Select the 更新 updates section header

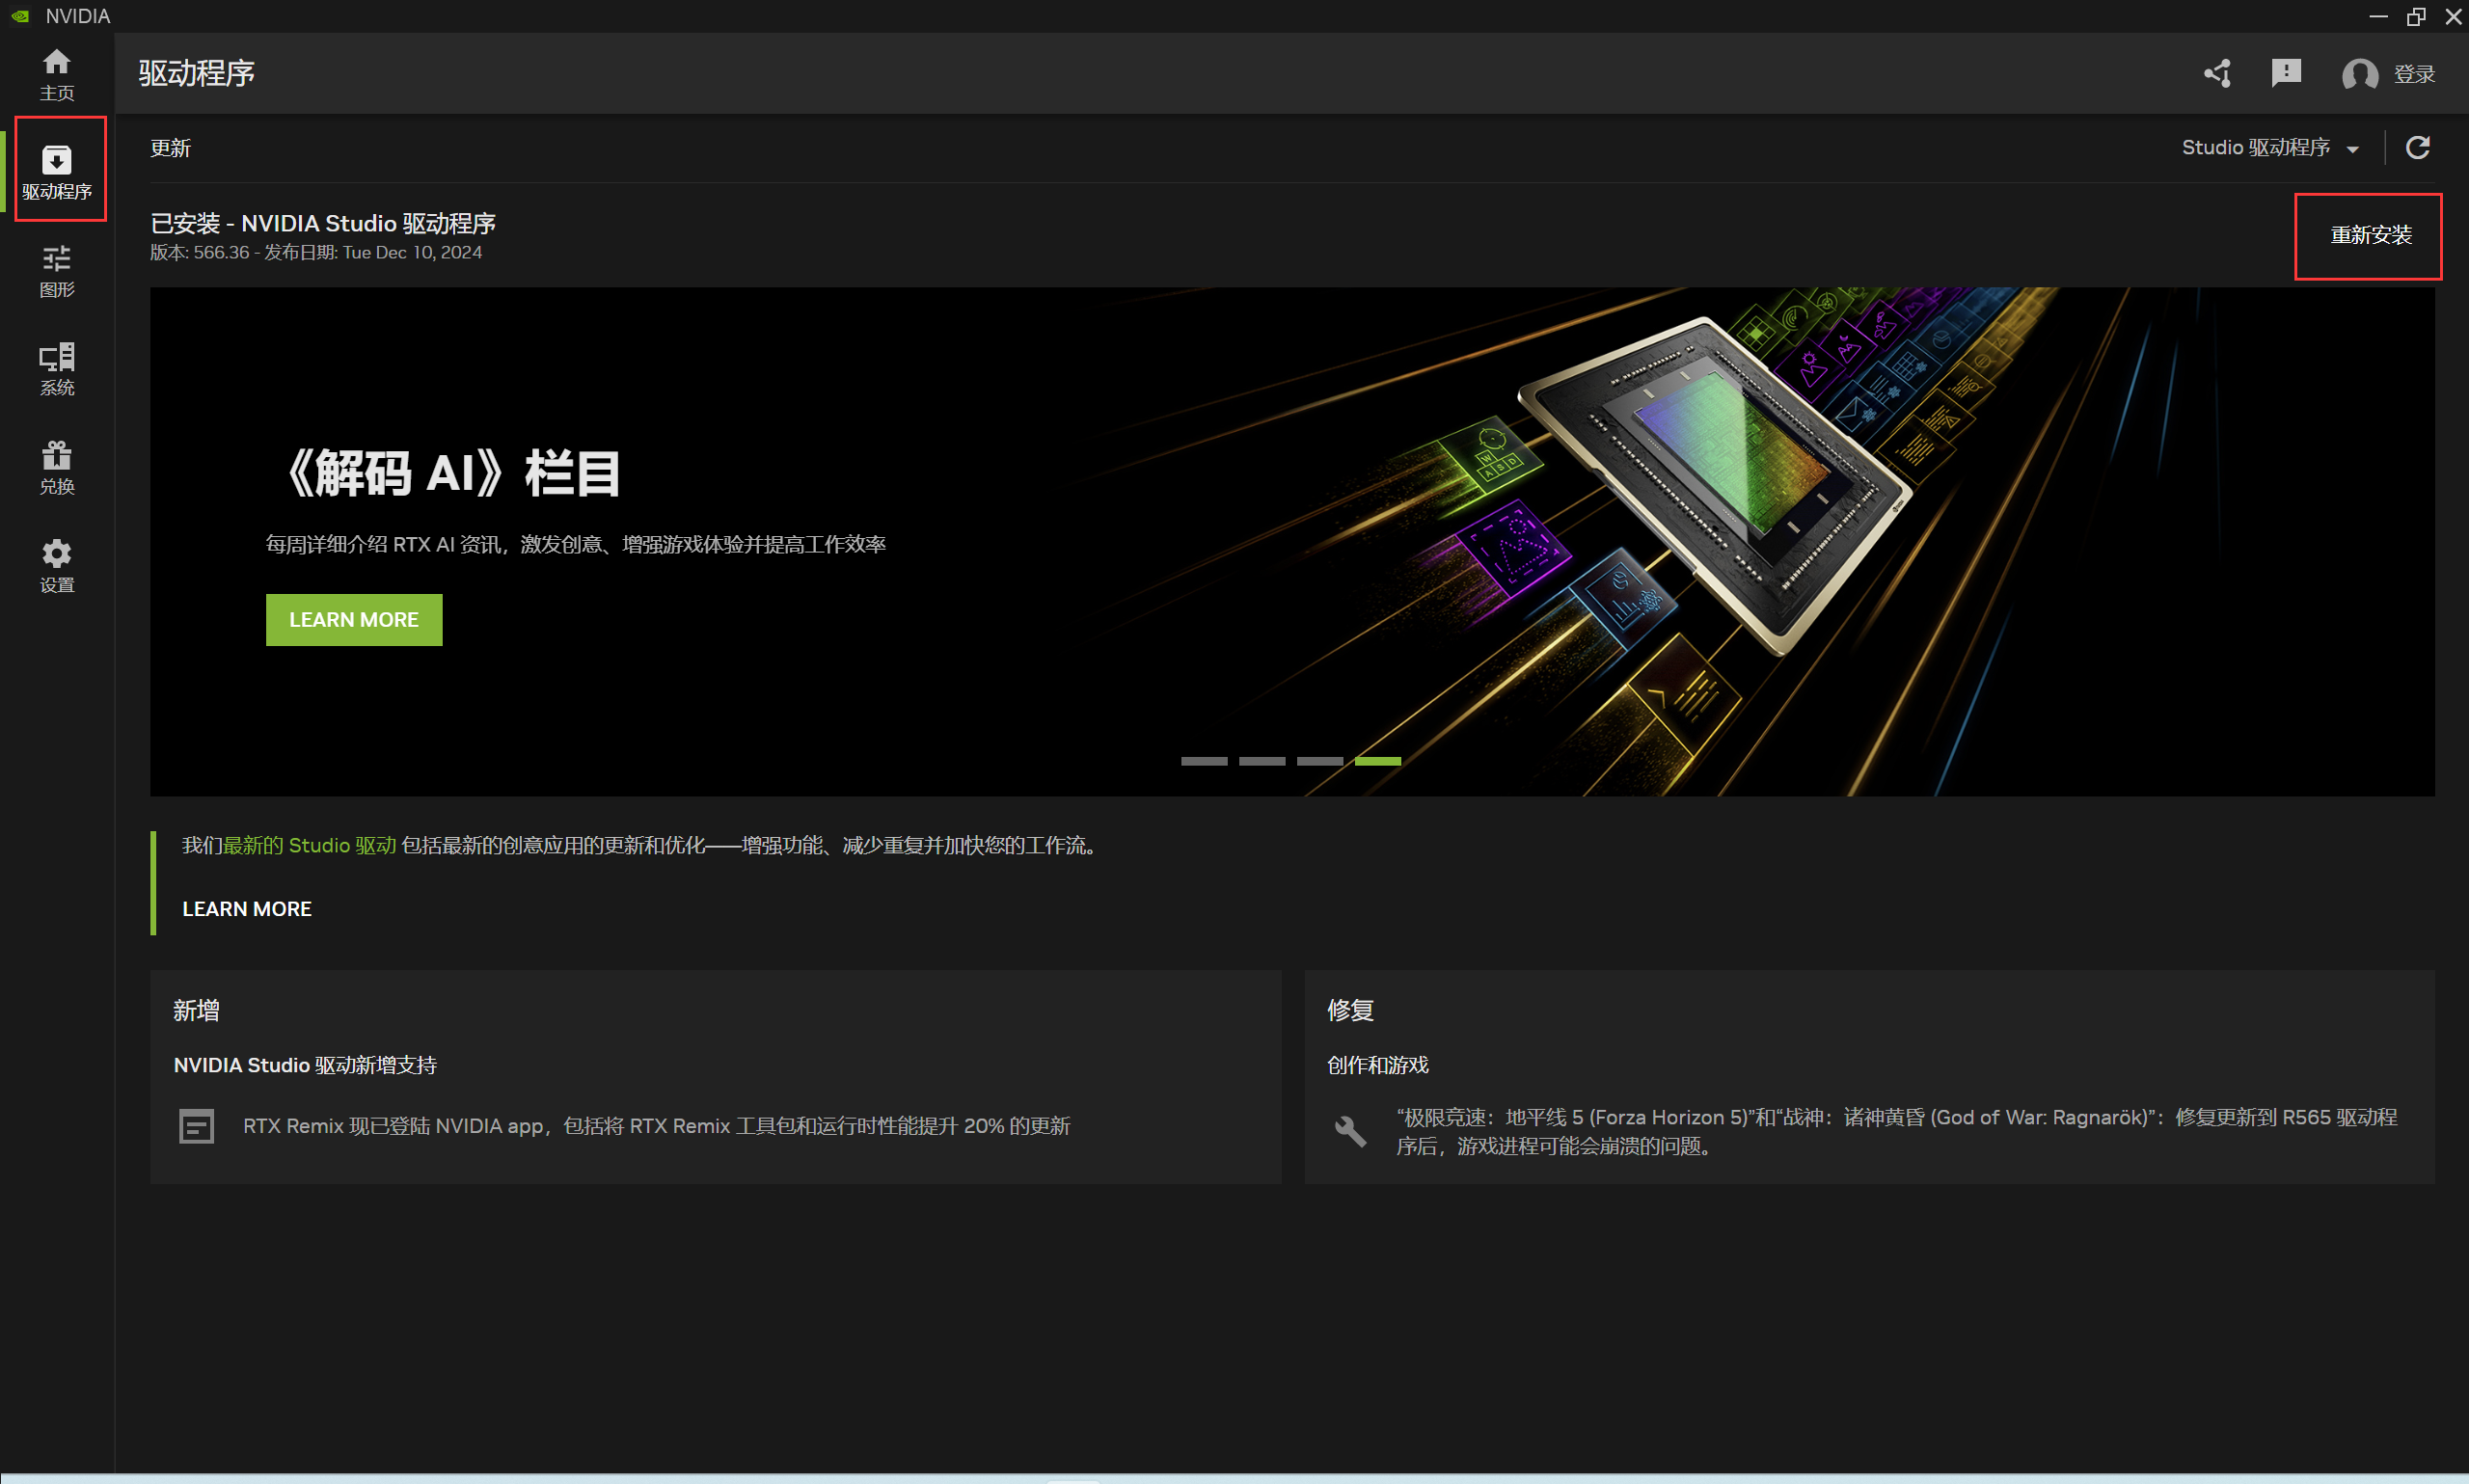[x=170, y=147]
